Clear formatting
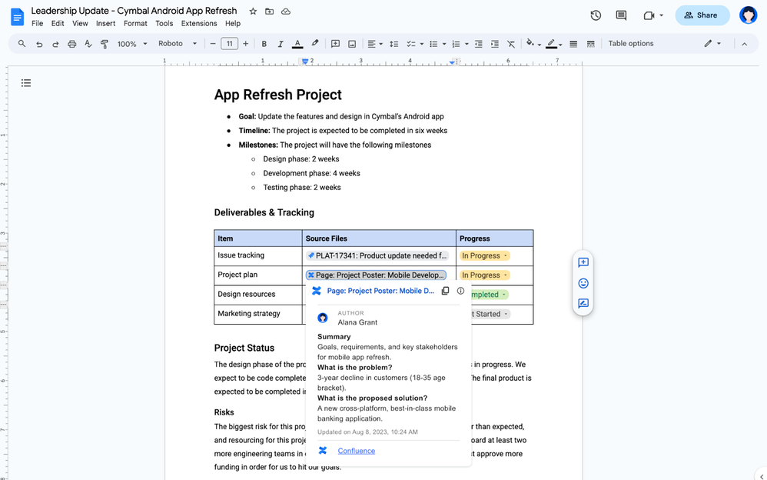Screen dimensions: 767x480 [x=511, y=44]
